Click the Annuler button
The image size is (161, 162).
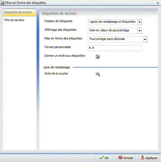coord(126,158)
